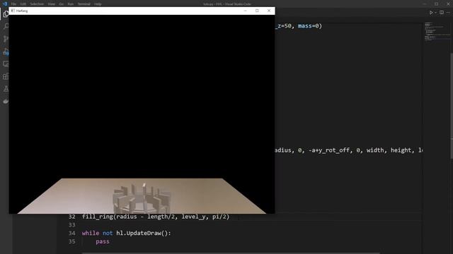Open the Edit menu
453x254 pixels.
[x=23, y=4]
